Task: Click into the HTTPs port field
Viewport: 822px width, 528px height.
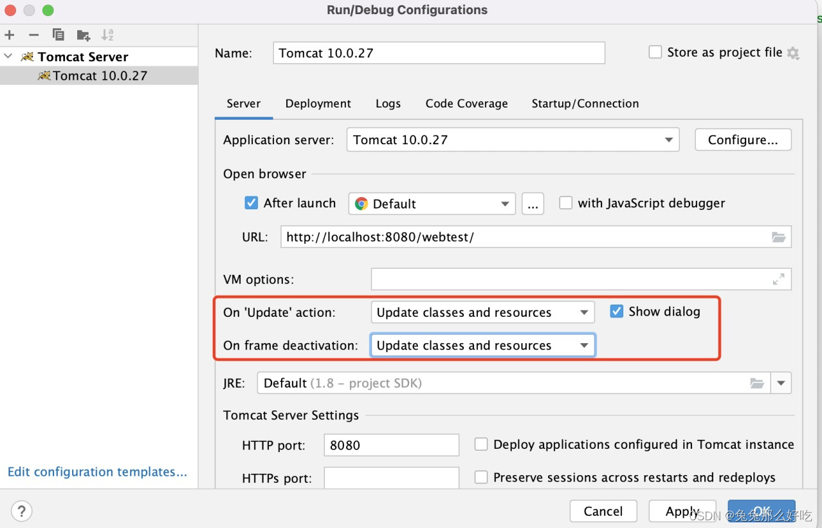Action: (391, 478)
